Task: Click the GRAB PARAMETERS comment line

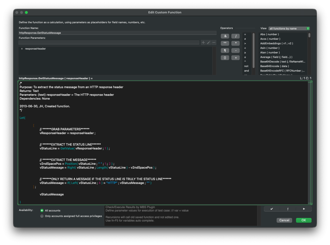Action: point(64,129)
